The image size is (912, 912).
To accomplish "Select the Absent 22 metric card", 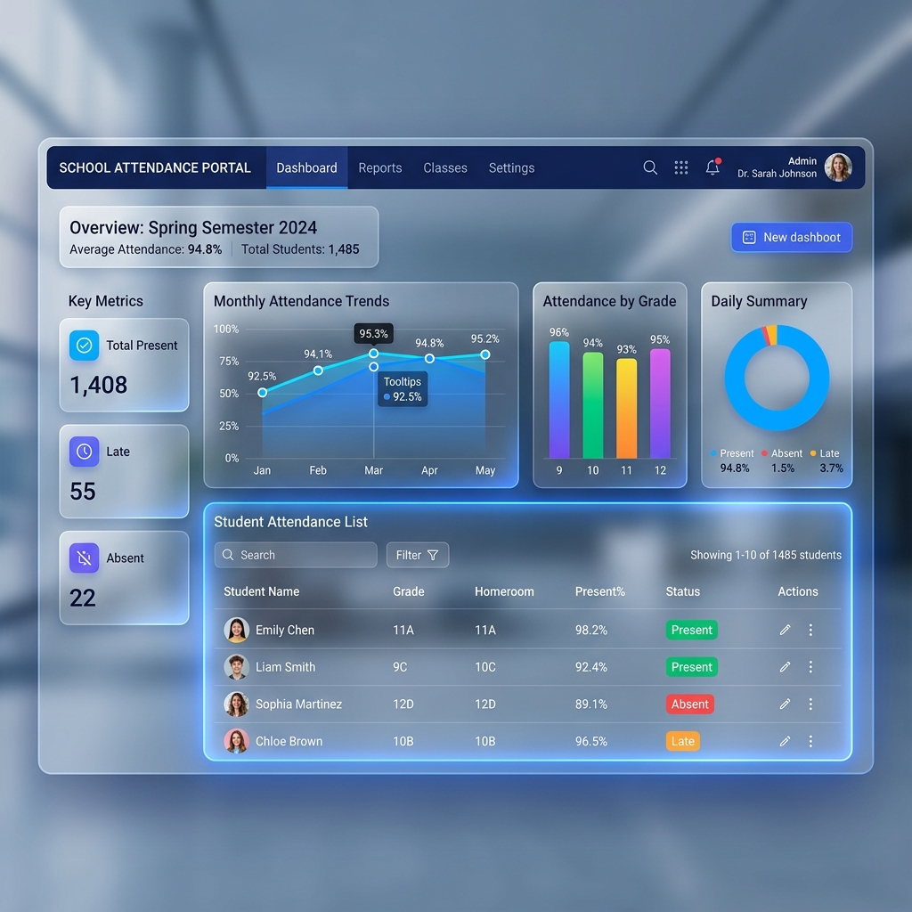I will click(x=124, y=577).
